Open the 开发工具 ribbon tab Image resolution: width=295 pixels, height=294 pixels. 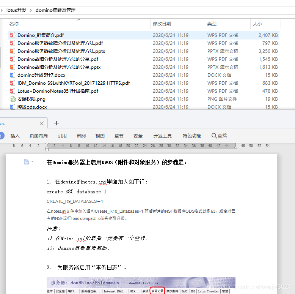tap(163, 136)
